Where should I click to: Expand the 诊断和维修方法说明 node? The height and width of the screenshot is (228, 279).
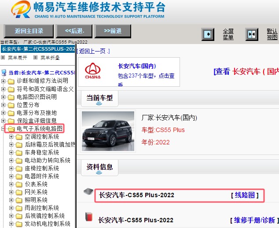click(x=3, y=81)
